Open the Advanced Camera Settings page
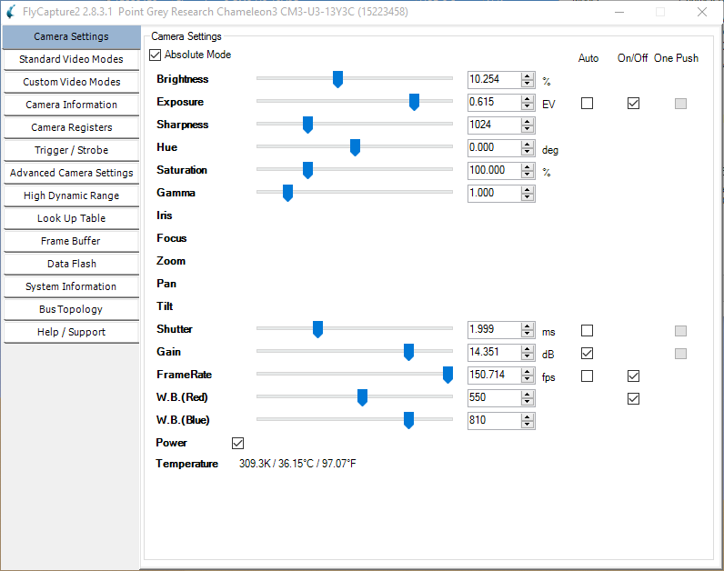This screenshot has height=571, width=724. click(x=72, y=173)
